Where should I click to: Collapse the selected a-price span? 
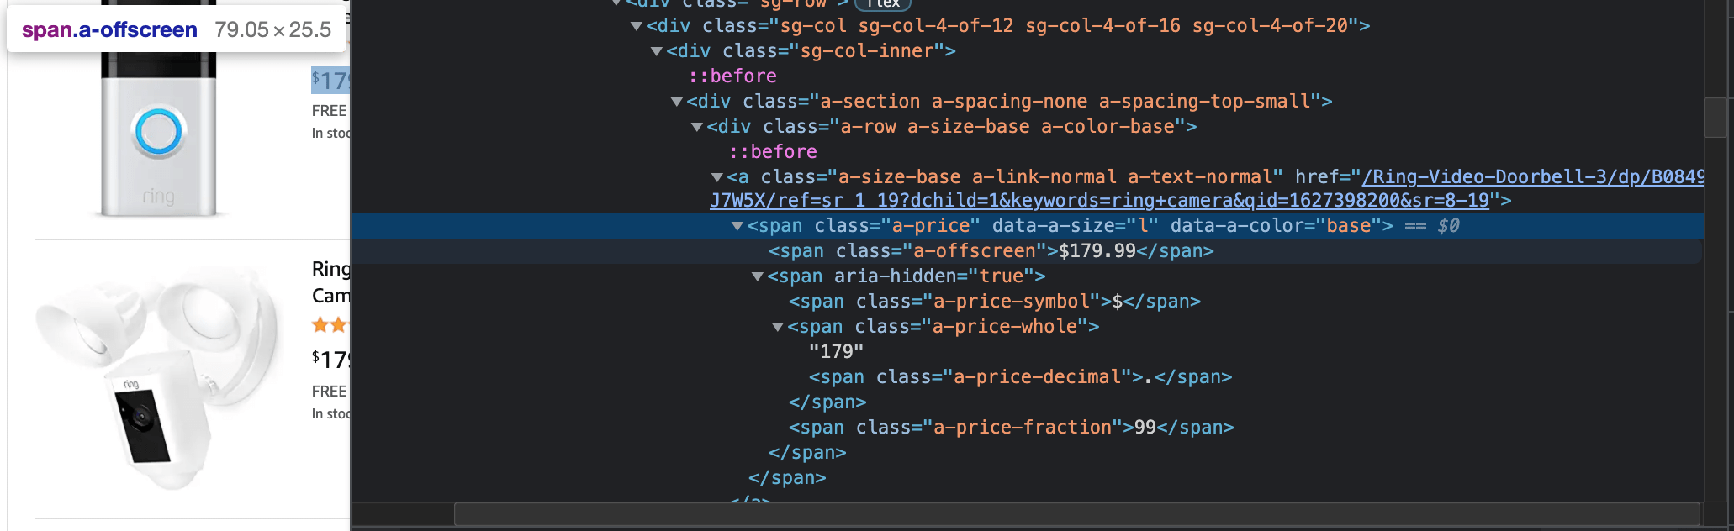click(737, 226)
